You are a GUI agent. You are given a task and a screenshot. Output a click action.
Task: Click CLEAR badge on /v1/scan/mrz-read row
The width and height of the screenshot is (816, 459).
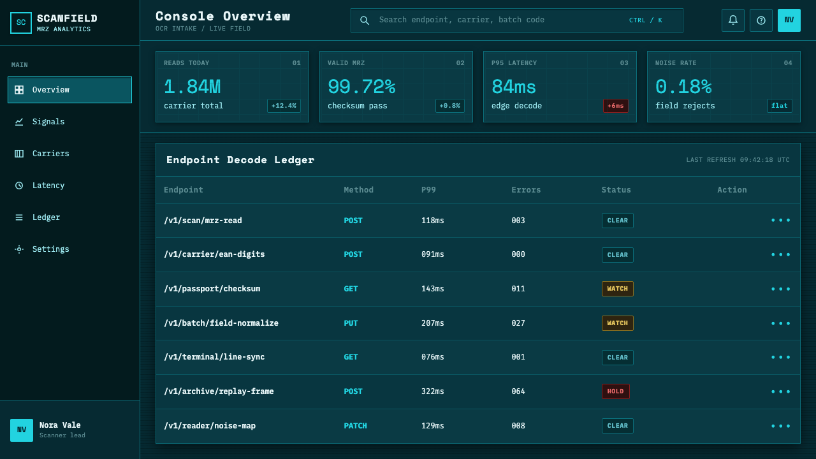pos(618,221)
